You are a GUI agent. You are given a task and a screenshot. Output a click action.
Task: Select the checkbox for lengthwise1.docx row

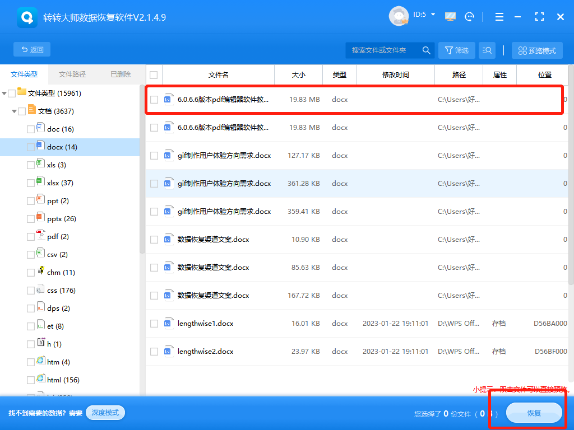click(154, 323)
